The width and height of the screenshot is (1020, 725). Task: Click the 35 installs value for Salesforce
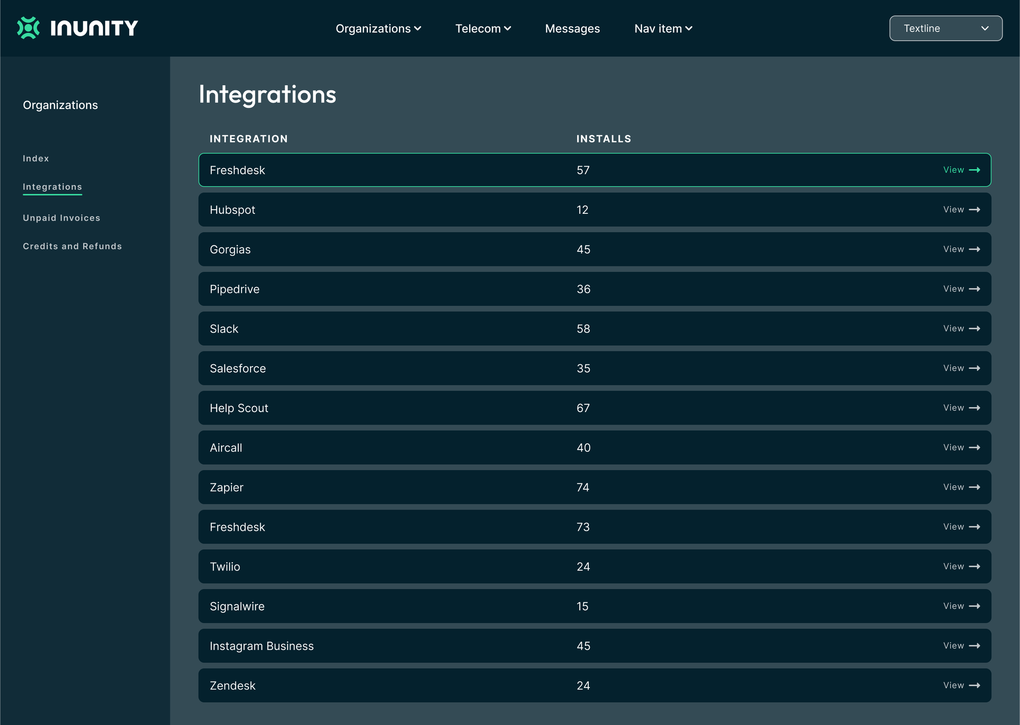coord(583,368)
